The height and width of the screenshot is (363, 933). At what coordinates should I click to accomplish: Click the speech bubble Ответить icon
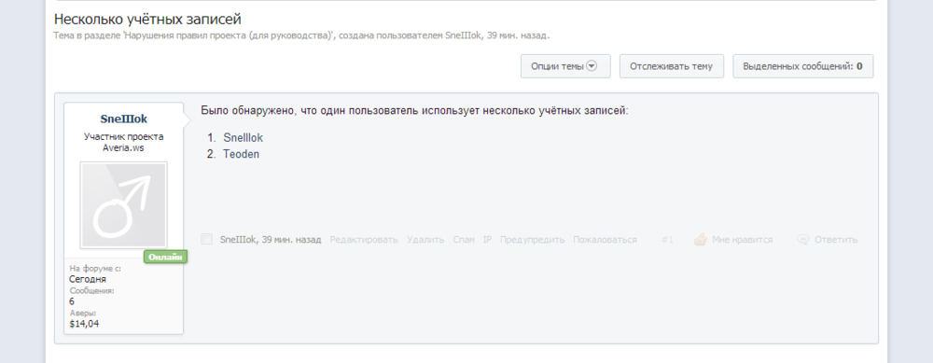(x=803, y=240)
